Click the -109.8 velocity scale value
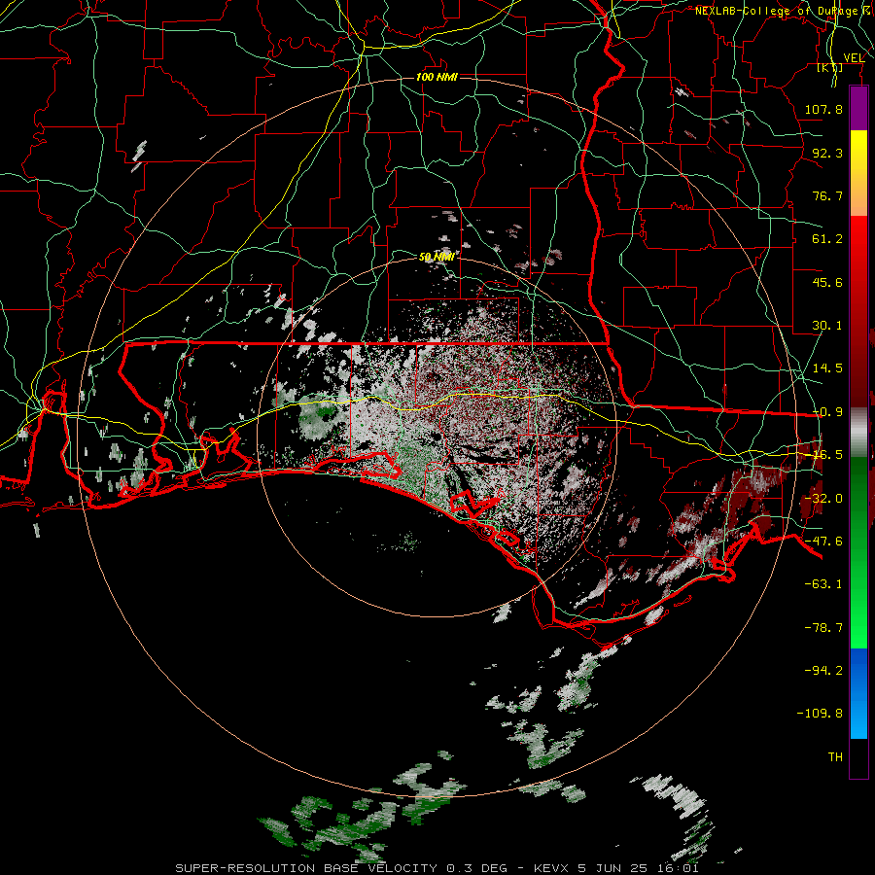Image resolution: width=875 pixels, height=875 pixels. [x=820, y=714]
